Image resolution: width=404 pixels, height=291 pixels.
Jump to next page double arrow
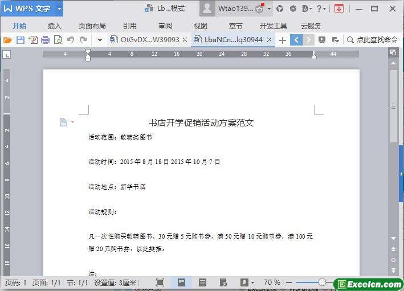393,270
